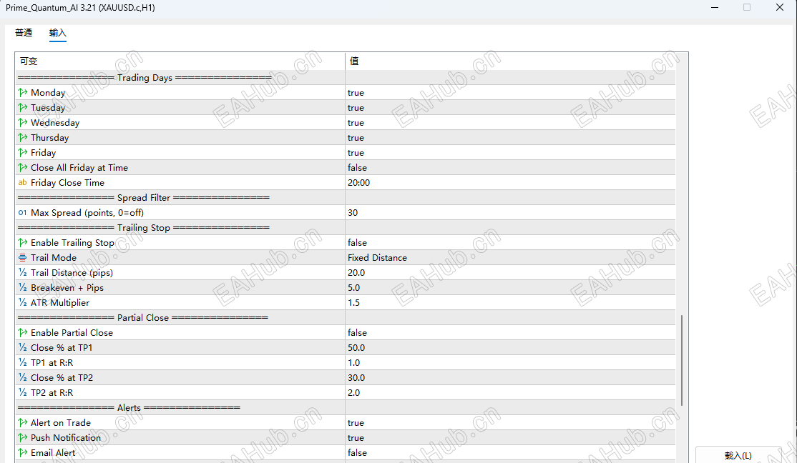Select the 'Max Spread (points, 0=off)' label

pos(87,213)
